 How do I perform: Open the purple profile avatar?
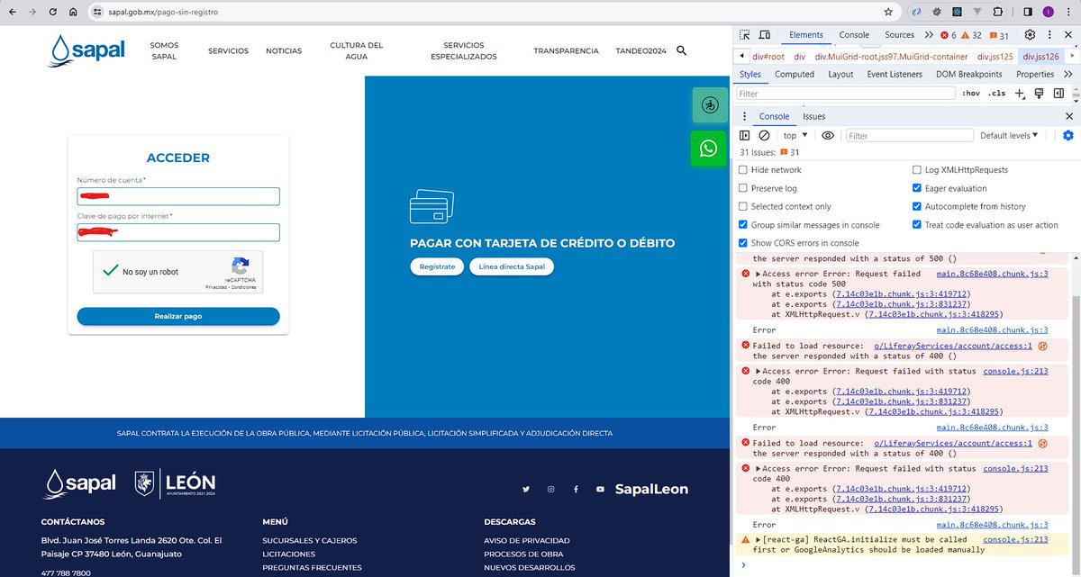point(1049,13)
